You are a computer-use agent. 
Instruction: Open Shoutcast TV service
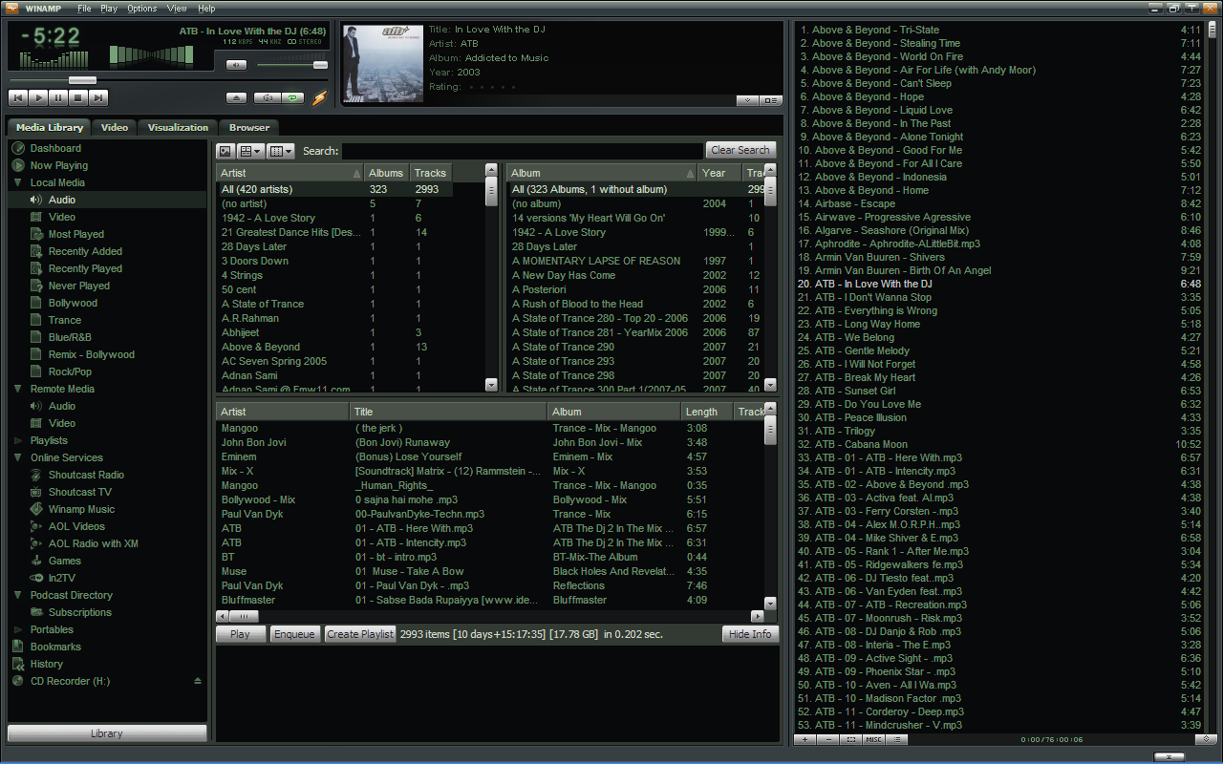tap(80, 492)
